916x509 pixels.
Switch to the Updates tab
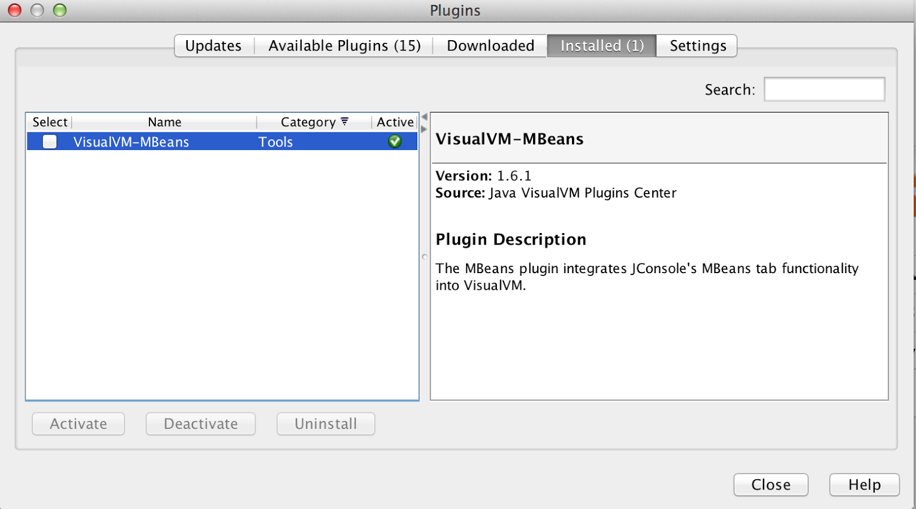[214, 46]
